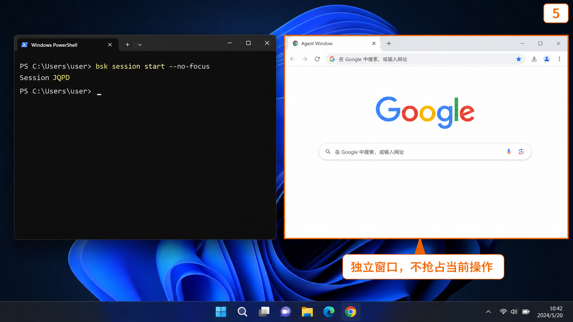Open the Chat app on the taskbar

point(286,312)
